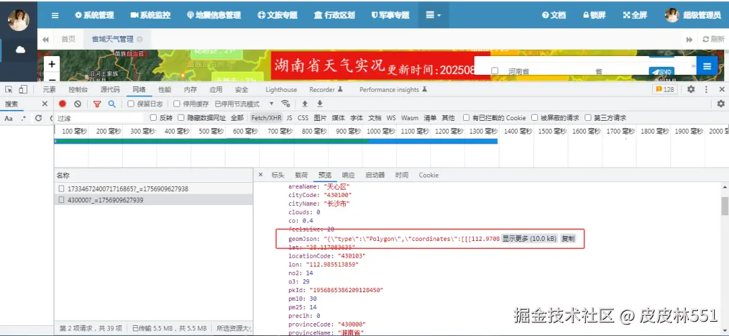Switch to the 应用 DevTools tab
Viewport: 729px width, 336px height.
pyautogui.click(x=216, y=90)
